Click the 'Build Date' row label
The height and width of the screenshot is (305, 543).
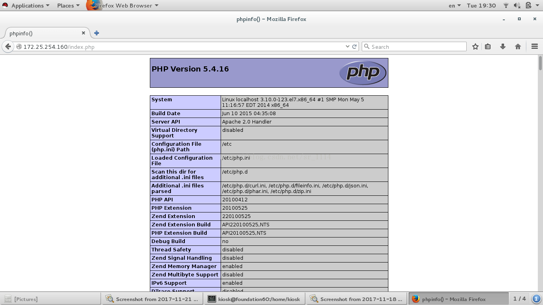[166, 113]
